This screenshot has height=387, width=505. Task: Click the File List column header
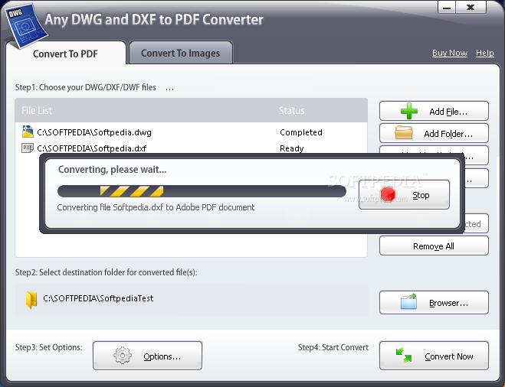click(36, 111)
